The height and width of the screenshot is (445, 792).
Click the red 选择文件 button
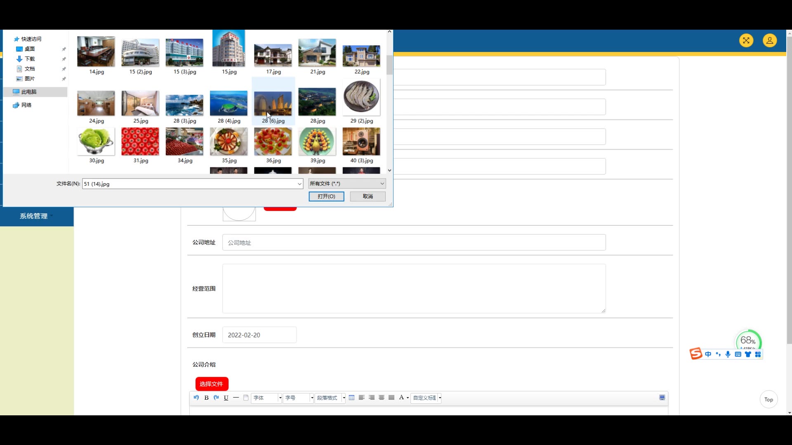[x=212, y=384]
